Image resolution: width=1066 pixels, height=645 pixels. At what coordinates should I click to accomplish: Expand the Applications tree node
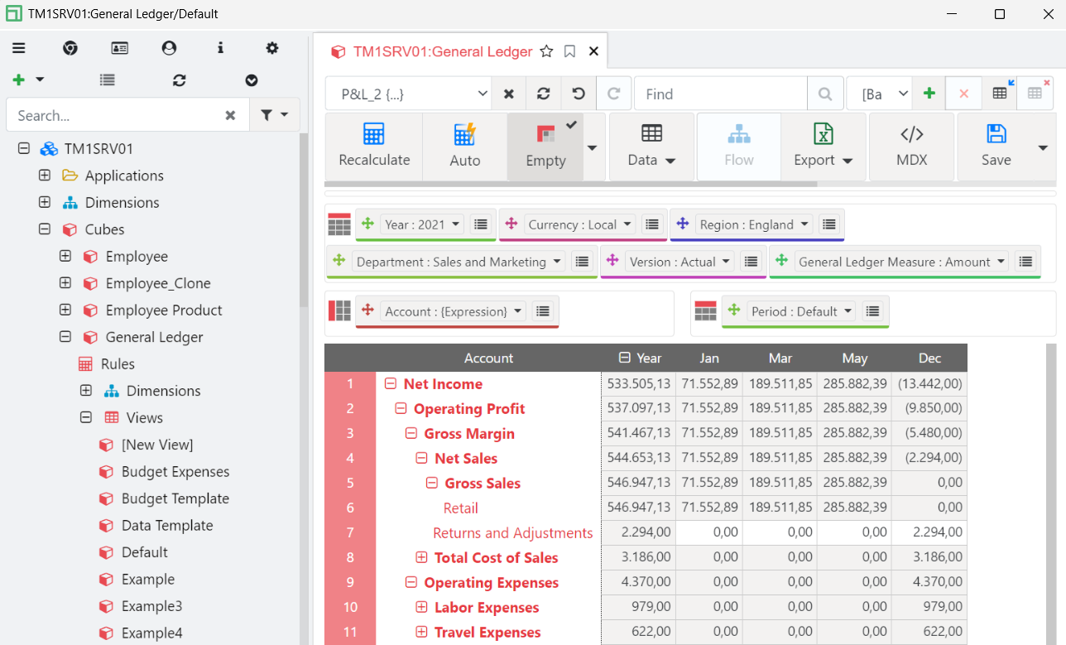click(45, 176)
